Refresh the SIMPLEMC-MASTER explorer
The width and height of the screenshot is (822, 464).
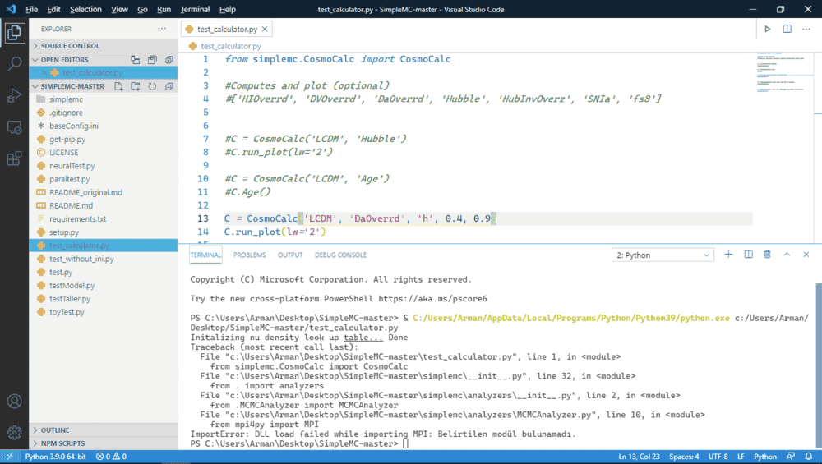click(152, 86)
